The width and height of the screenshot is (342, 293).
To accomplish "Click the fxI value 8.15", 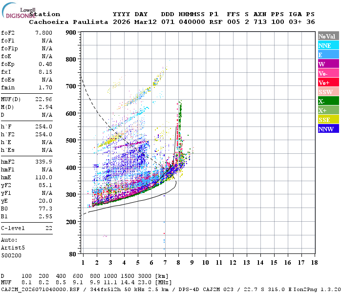I will coord(45,72).
